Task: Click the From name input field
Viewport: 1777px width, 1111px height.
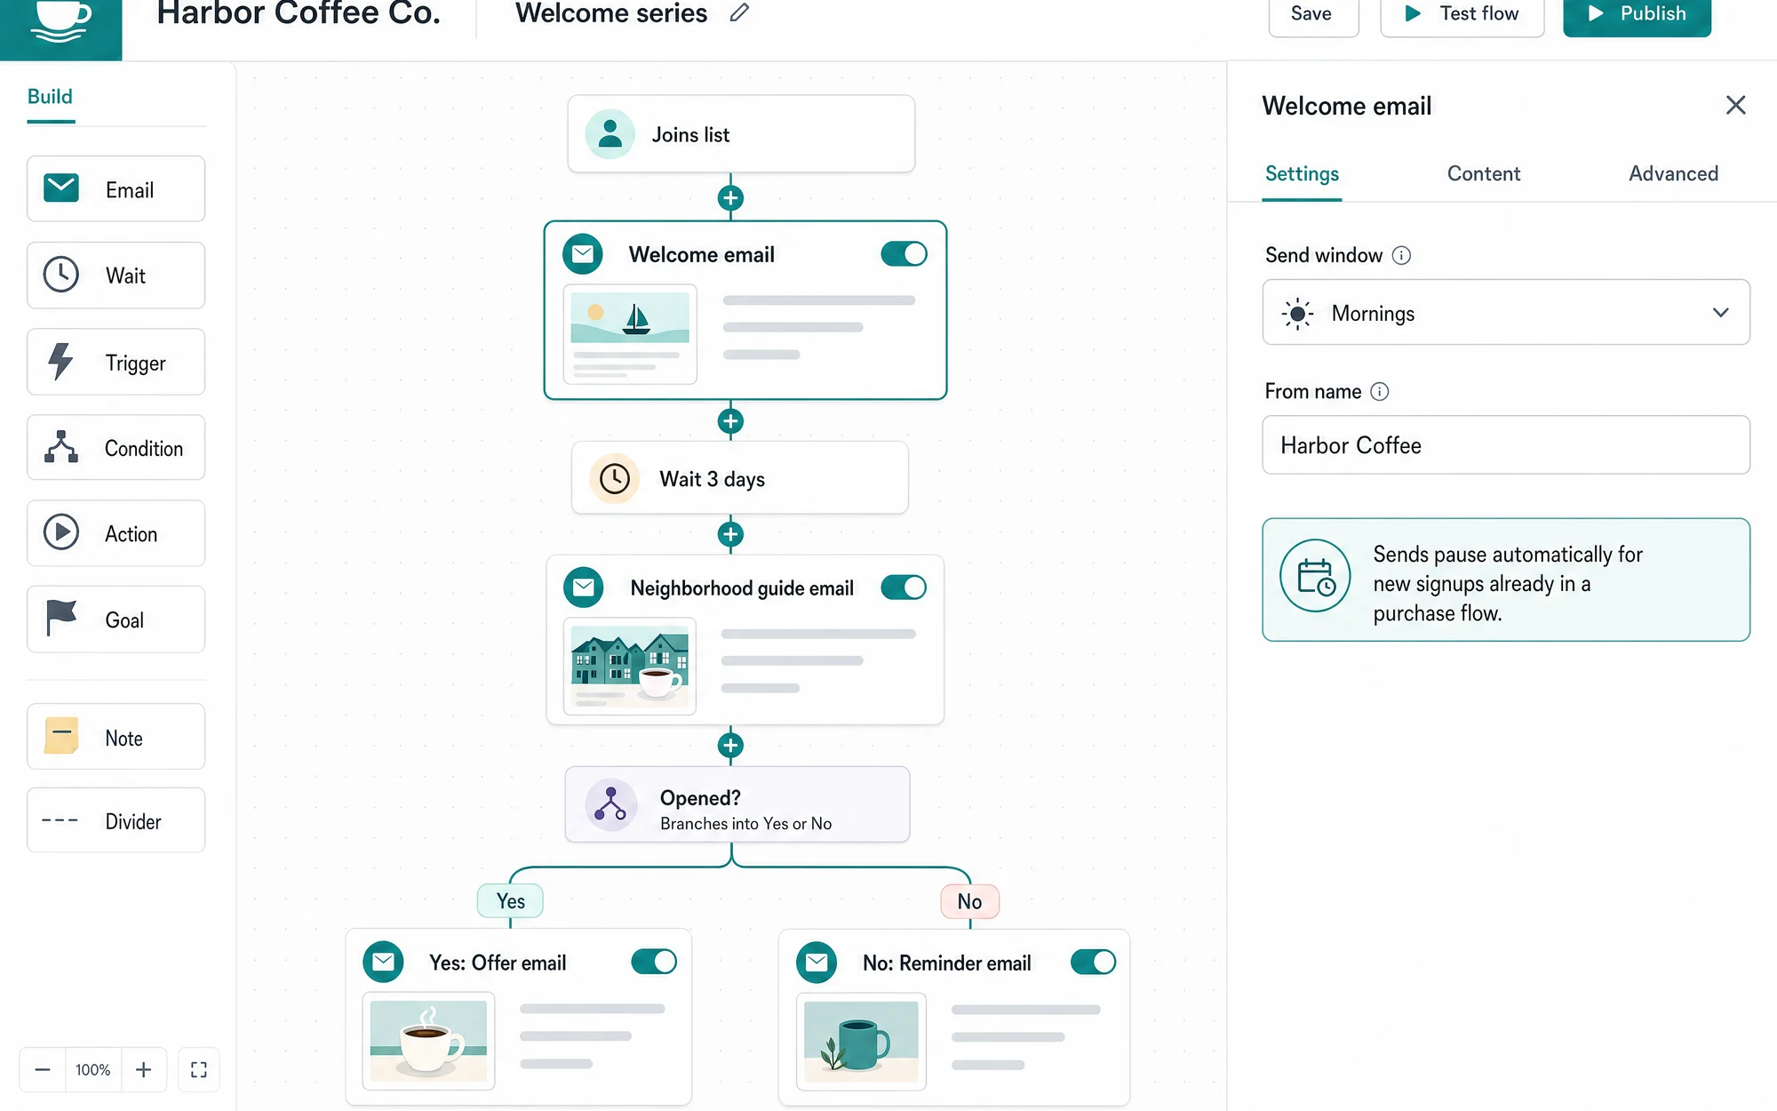Action: pyautogui.click(x=1506, y=445)
